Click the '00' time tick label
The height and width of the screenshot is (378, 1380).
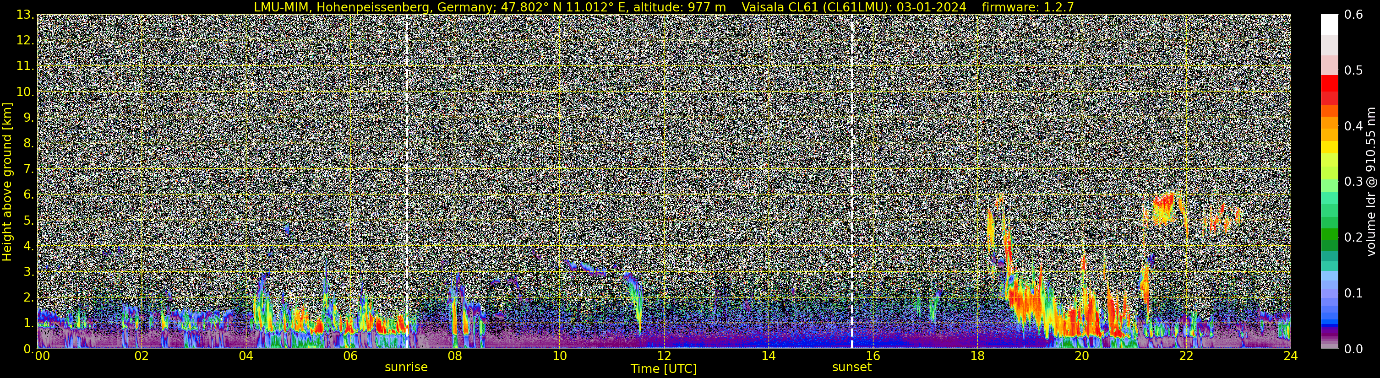coord(42,356)
